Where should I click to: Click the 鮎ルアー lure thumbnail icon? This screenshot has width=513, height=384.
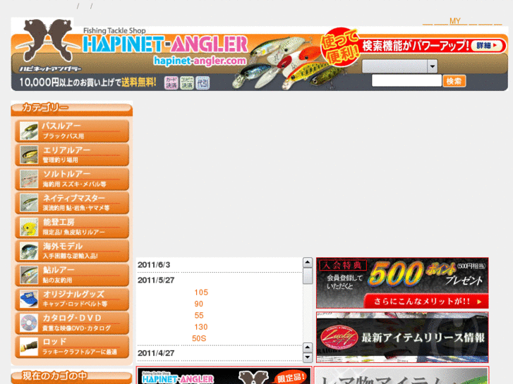click(x=29, y=275)
